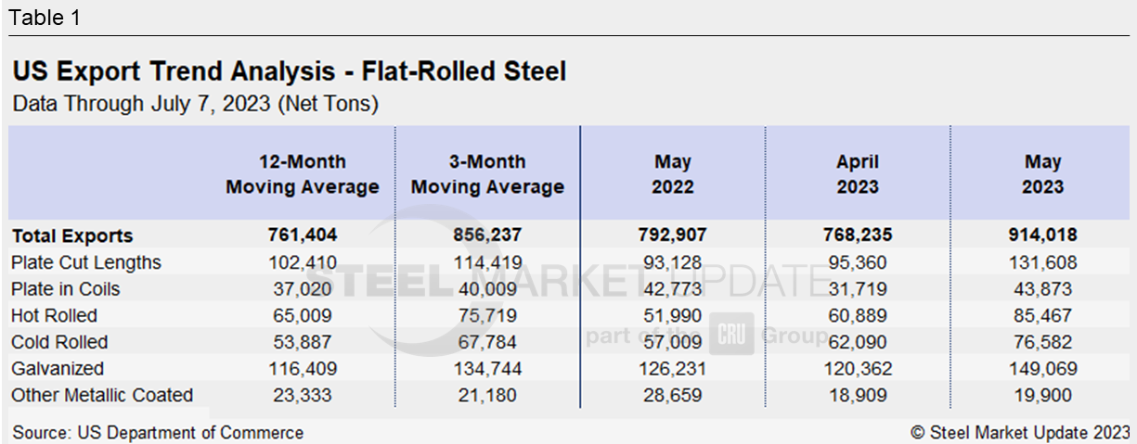The height and width of the screenshot is (444, 1137).
Task: Click the Table 1 label
Action: [x=45, y=18]
